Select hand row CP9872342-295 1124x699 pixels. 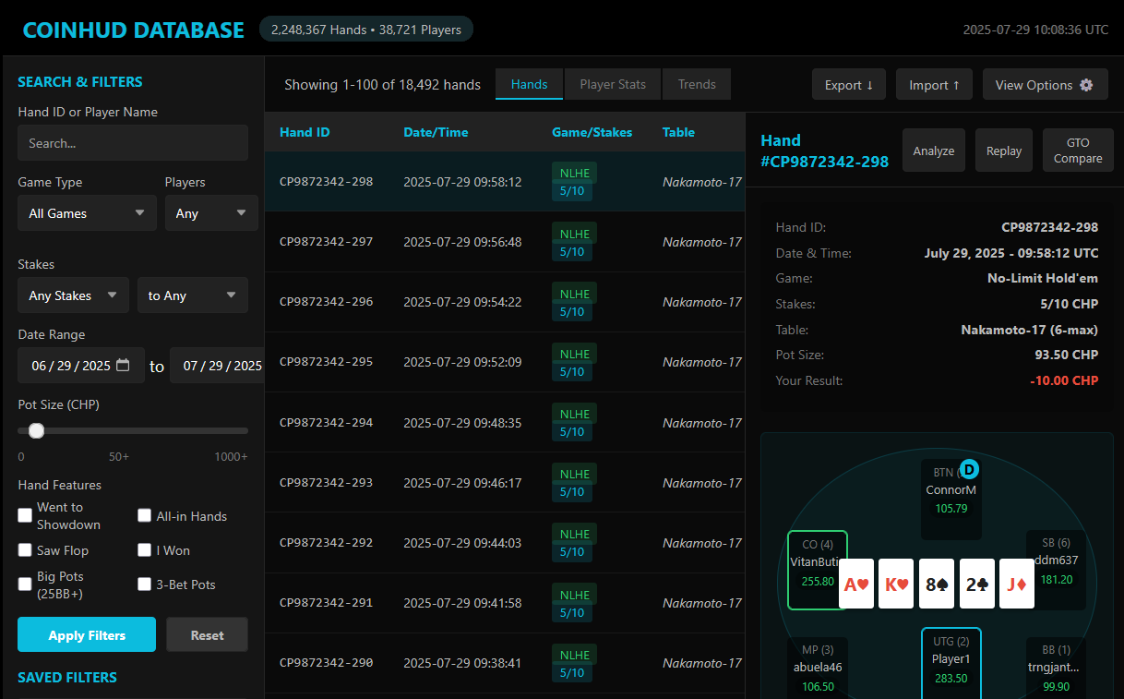point(505,362)
